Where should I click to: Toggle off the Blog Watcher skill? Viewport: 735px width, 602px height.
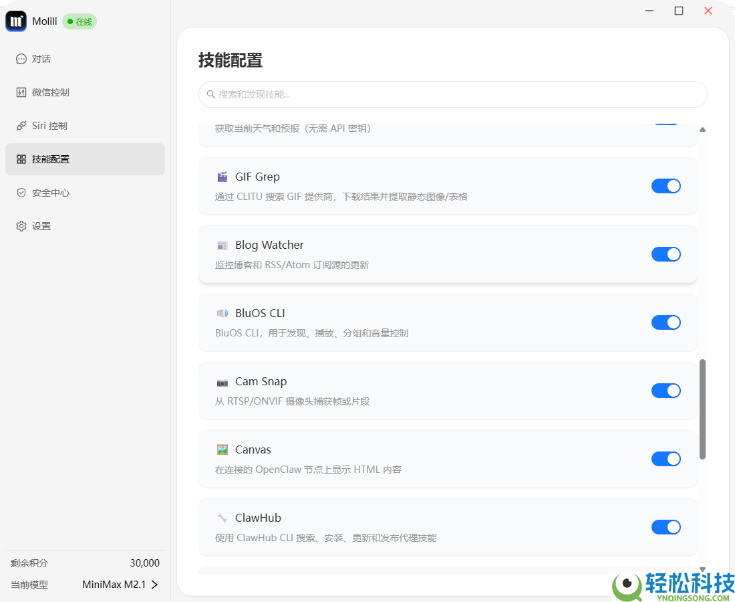(x=666, y=254)
